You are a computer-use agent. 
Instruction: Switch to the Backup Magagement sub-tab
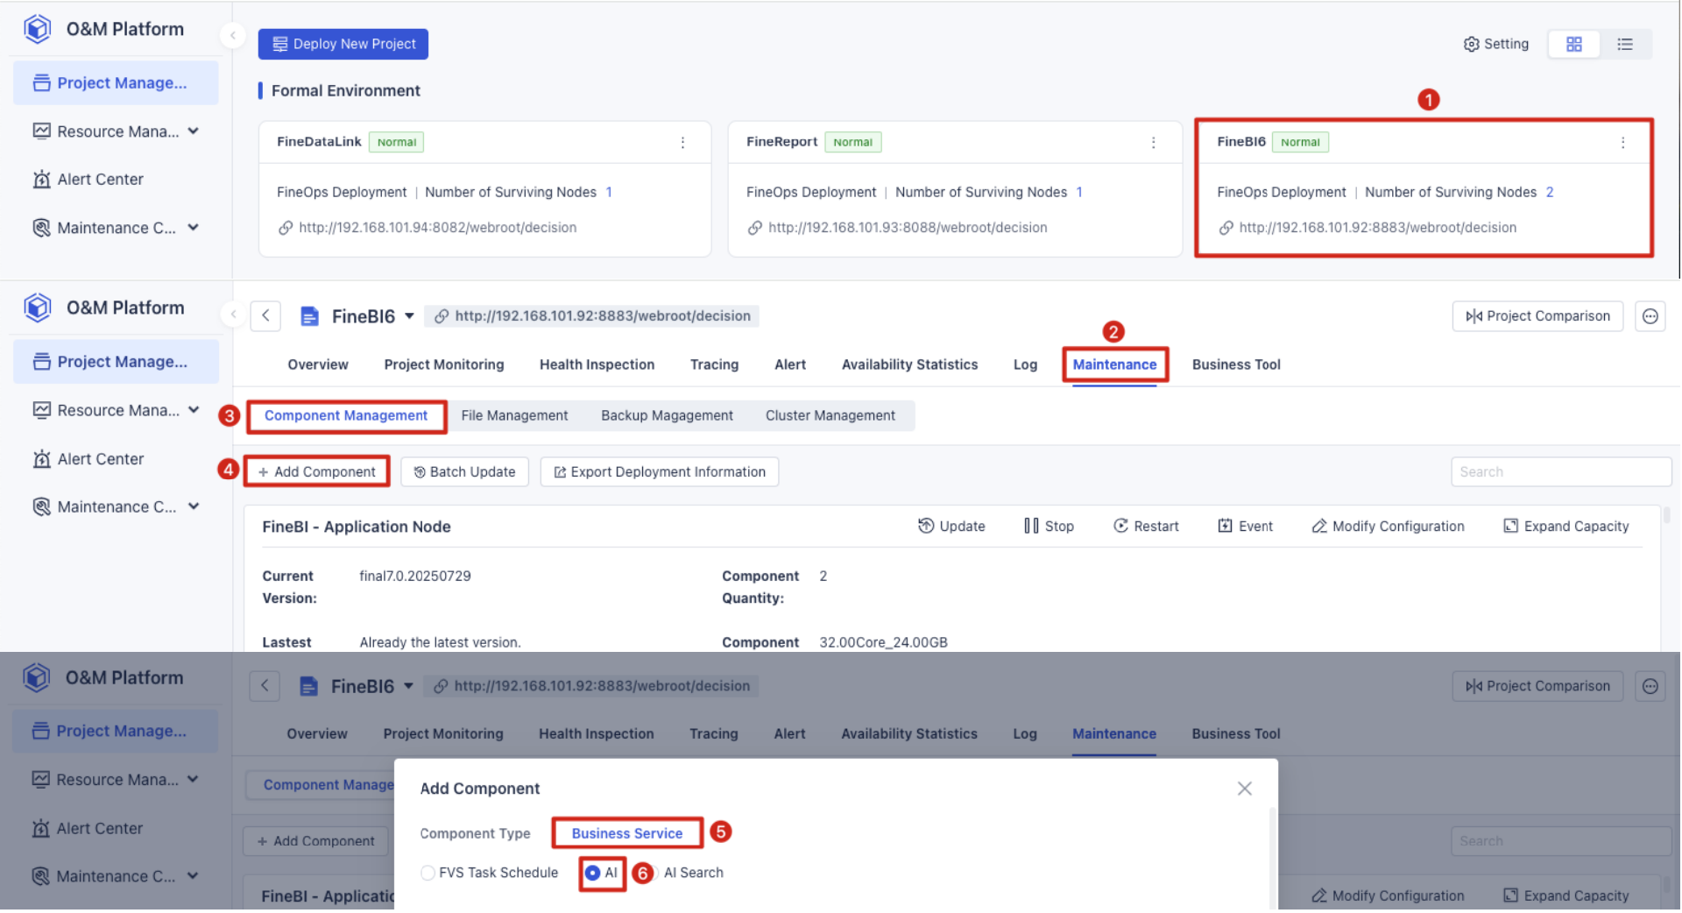[667, 415]
